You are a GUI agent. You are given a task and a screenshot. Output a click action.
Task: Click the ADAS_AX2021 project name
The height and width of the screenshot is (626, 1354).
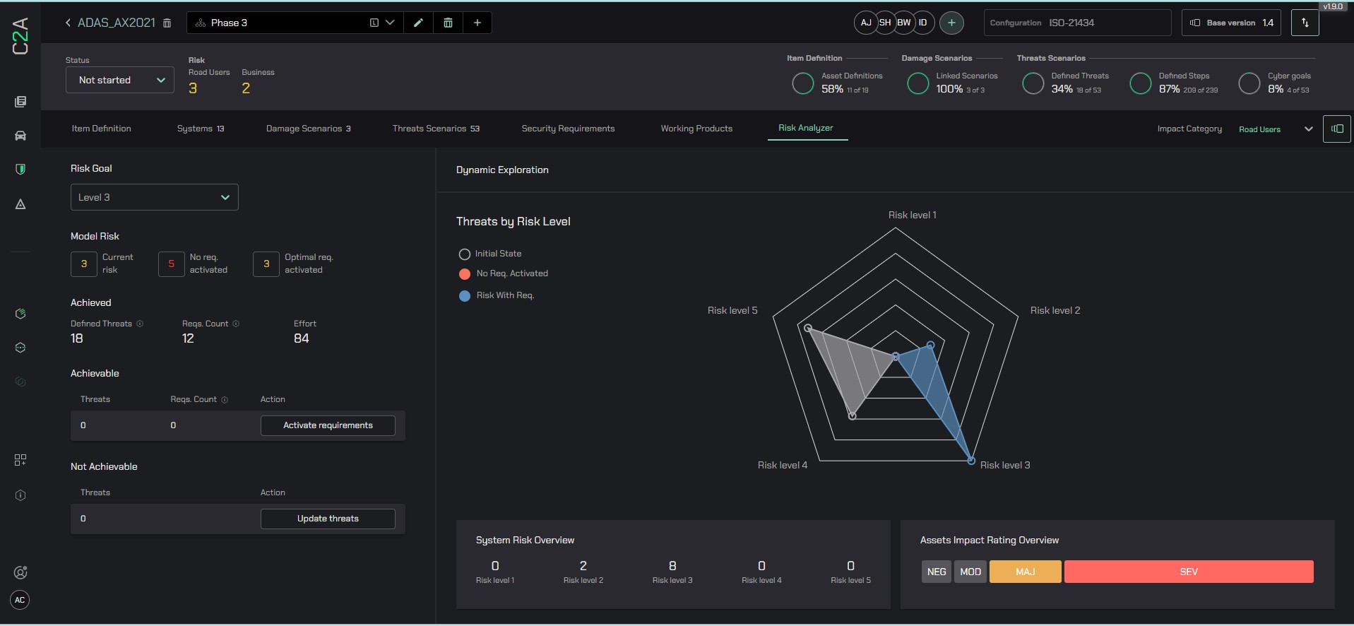[x=116, y=23]
